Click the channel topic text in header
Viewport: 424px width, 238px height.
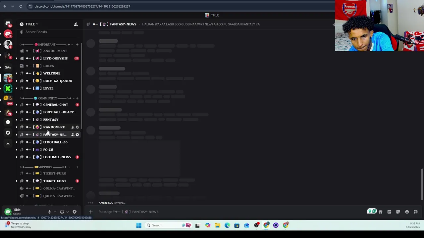pos(201,24)
